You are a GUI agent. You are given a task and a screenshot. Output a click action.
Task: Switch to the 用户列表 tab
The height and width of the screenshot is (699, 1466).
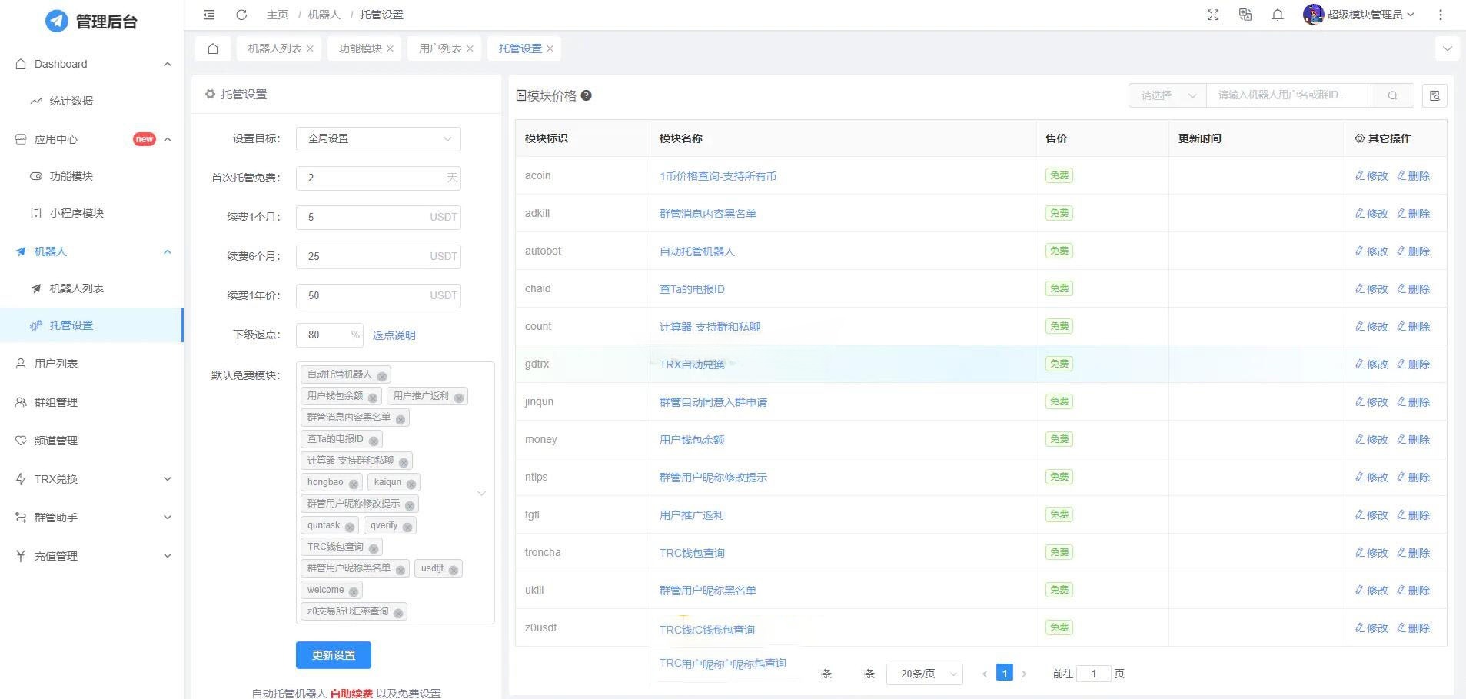(x=438, y=48)
